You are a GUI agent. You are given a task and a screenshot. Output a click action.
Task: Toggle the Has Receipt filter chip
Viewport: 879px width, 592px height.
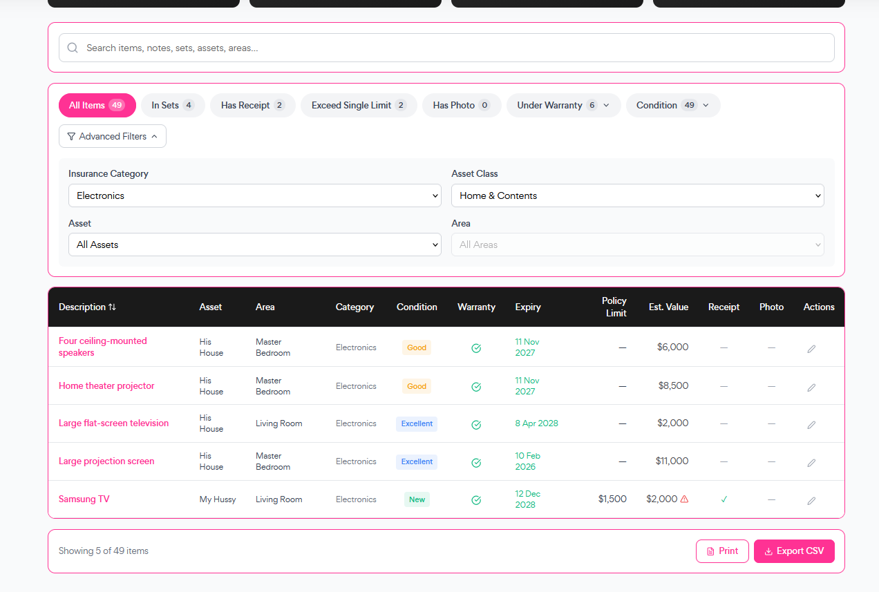point(252,106)
